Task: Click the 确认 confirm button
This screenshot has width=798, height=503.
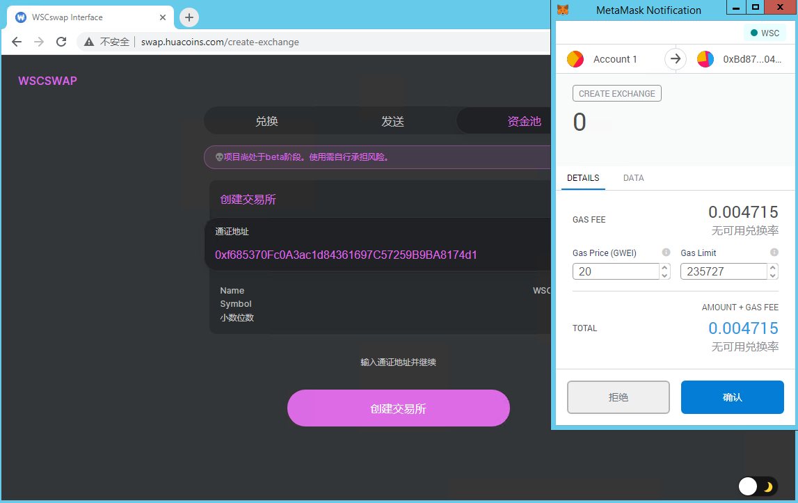Action: point(733,397)
